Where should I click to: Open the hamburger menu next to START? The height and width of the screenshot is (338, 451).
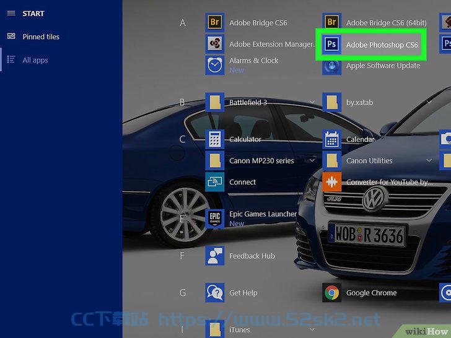pos(11,13)
